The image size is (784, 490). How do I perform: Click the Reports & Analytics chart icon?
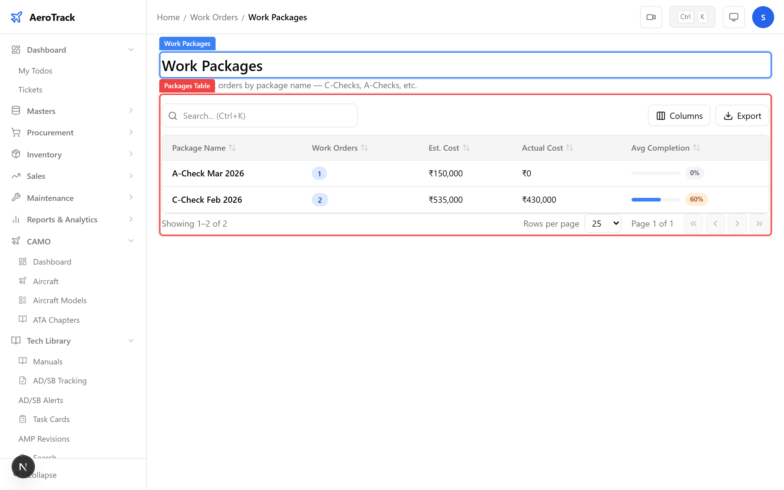(16, 219)
